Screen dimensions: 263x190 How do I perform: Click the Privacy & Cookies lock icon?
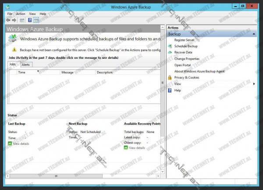pos(170,77)
